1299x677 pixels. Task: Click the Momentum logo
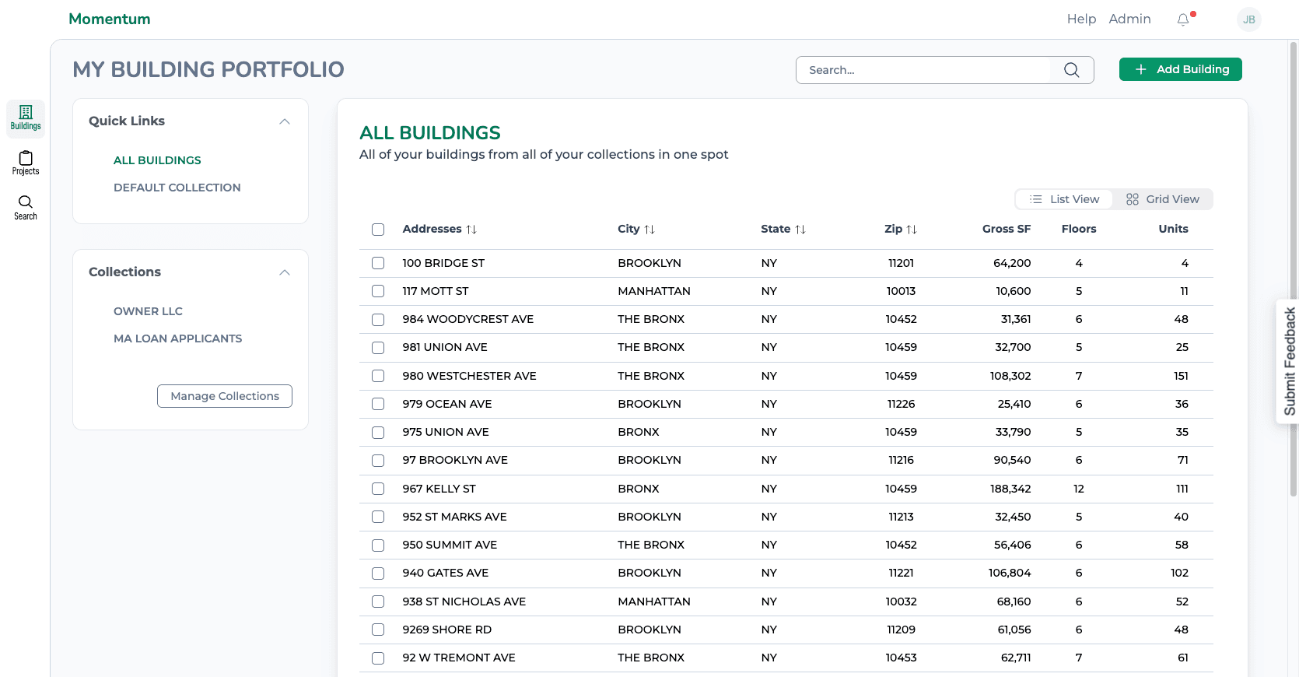click(x=110, y=19)
